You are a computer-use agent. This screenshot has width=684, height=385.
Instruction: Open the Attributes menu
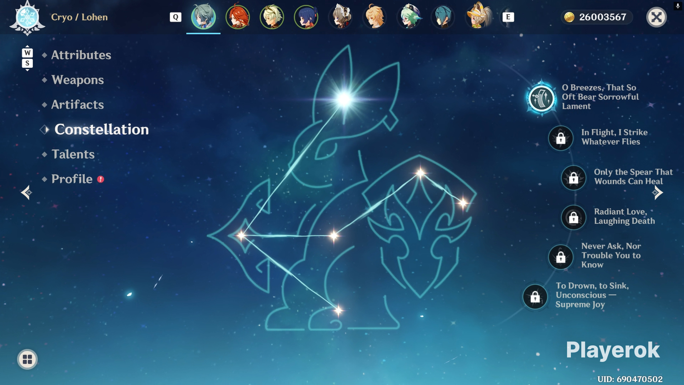coord(81,55)
